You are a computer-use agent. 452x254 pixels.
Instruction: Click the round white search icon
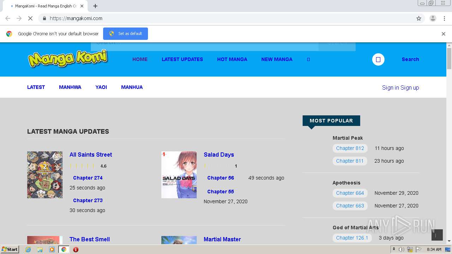coord(378,59)
